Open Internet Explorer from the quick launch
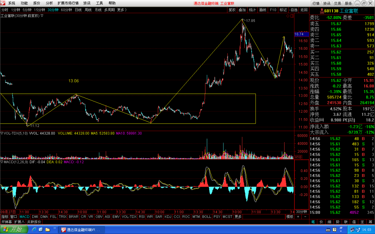Viewport: 375px width, 234px height. (x=34, y=230)
